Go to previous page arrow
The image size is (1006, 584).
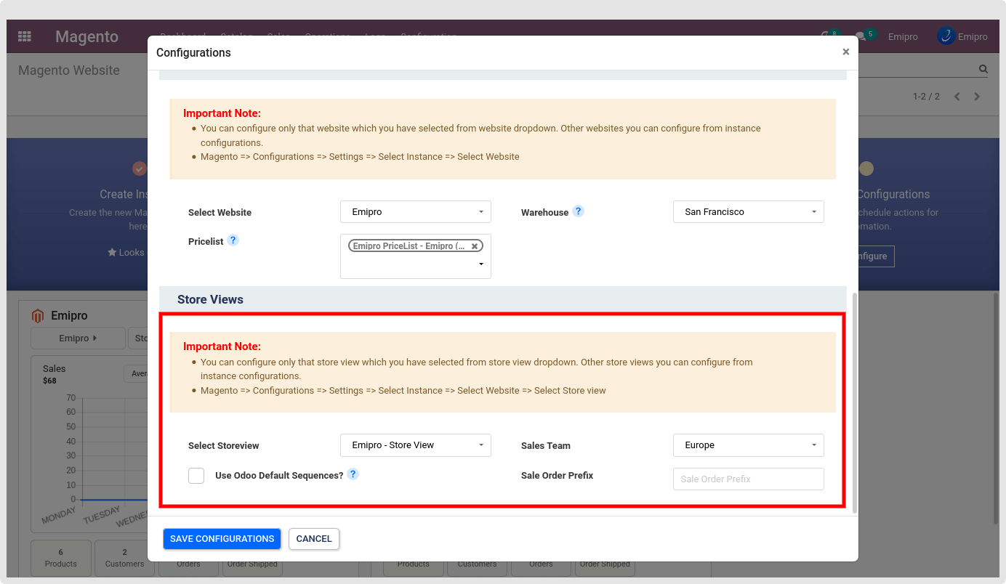pos(957,97)
